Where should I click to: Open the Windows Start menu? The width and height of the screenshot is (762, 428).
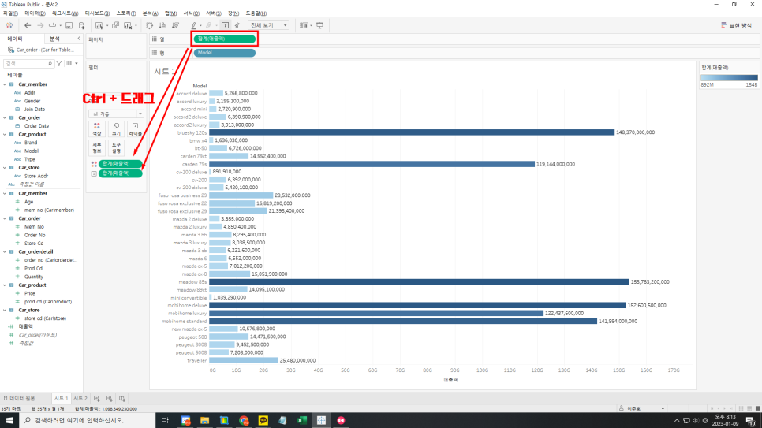(x=9, y=420)
